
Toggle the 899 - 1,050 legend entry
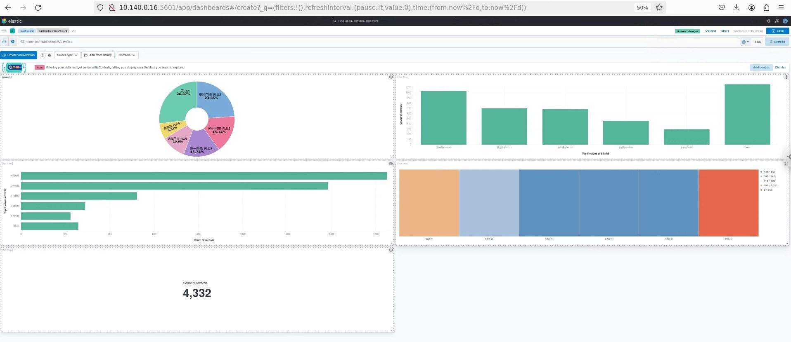(770, 185)
